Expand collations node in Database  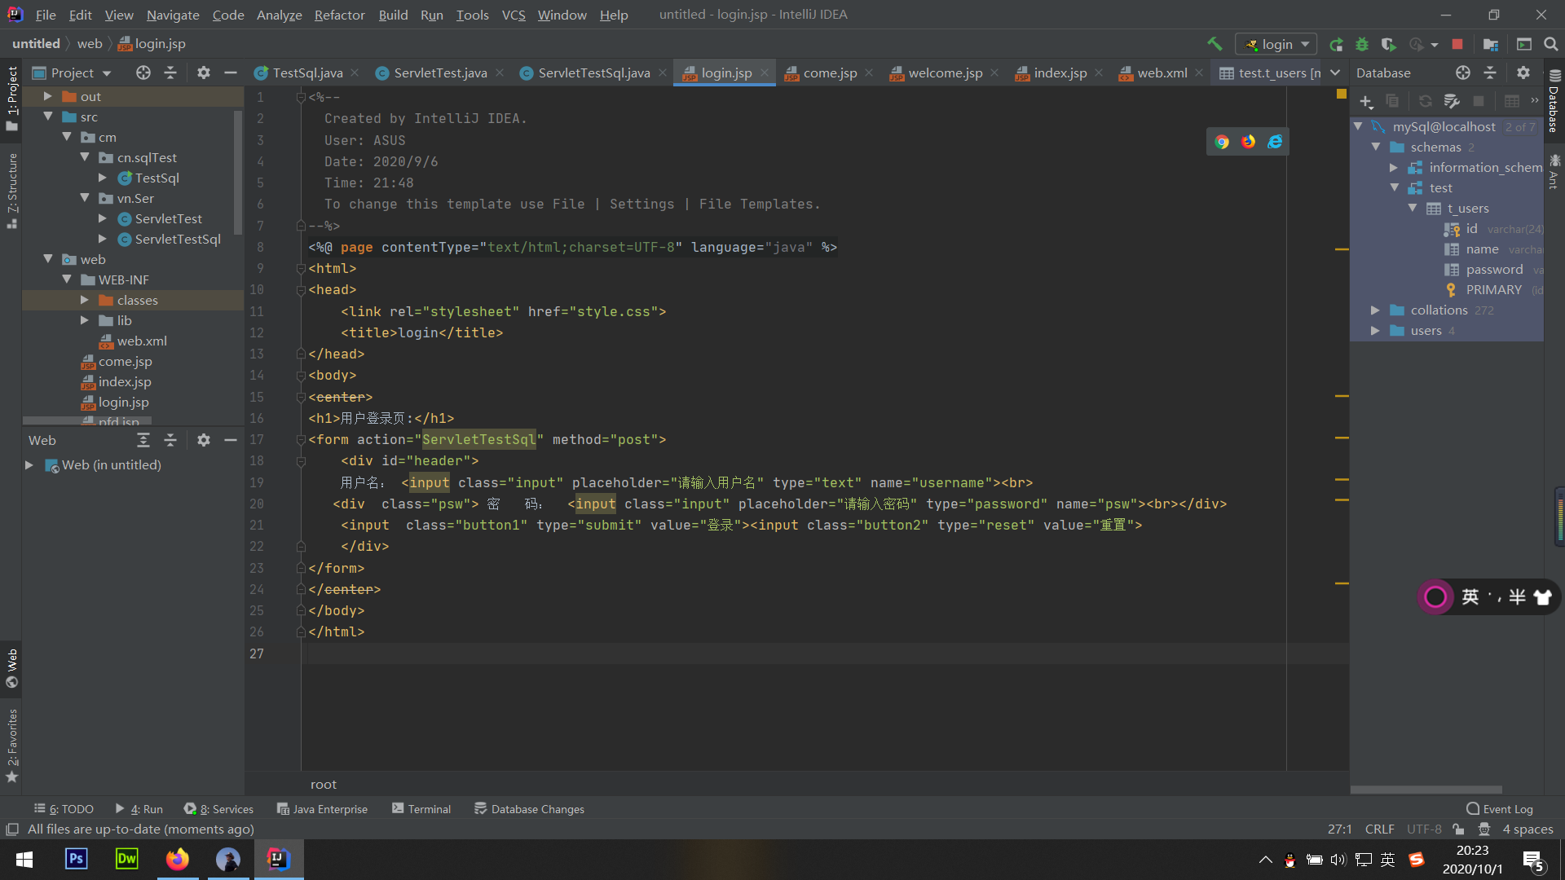point(1376,310)
